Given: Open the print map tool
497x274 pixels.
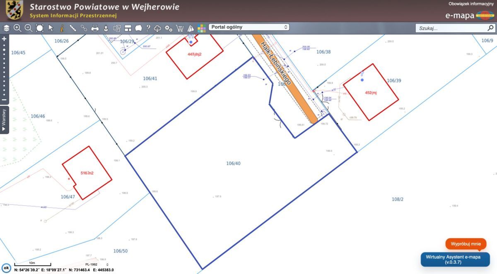Looking at the screenshot, I should point(95,28).
